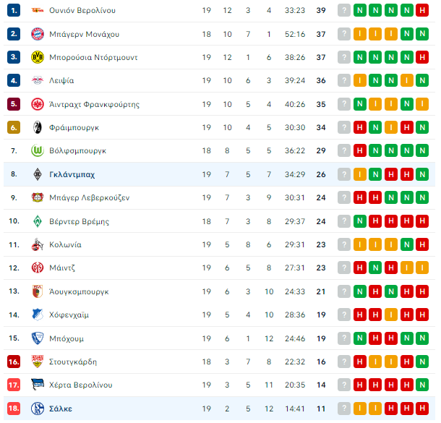This screenshot has width=441, height=423.
Task: Click the Schalke next match question mark badge
Action: click(x=344, y=409)
